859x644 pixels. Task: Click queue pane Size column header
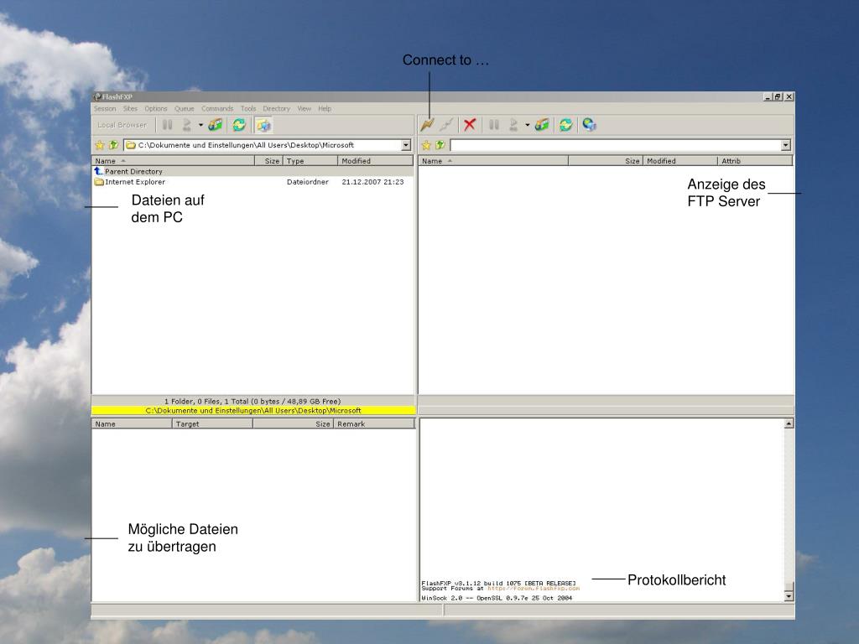point(293,423)
